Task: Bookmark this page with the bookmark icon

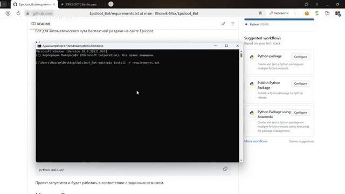Action: [260, 13]
